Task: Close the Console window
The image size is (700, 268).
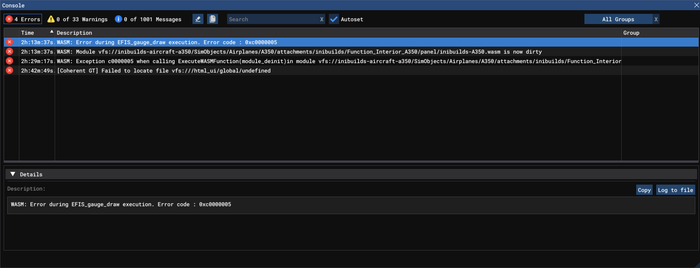Action: pos(696,5)
